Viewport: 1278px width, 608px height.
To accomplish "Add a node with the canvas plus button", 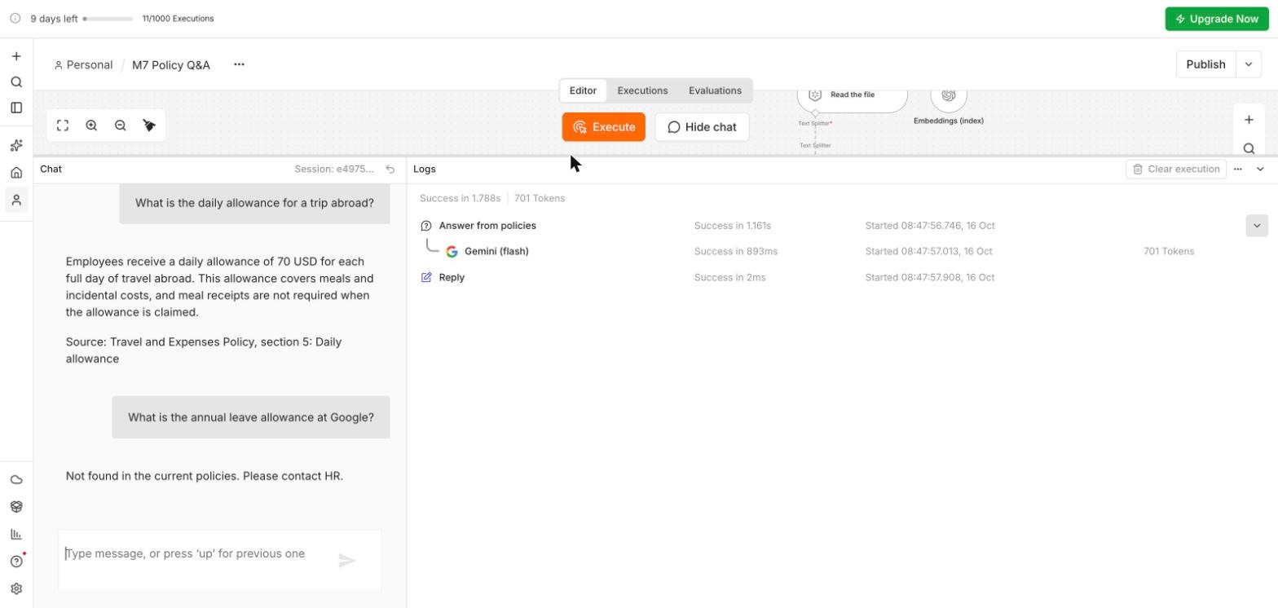I will (1249, 120).
